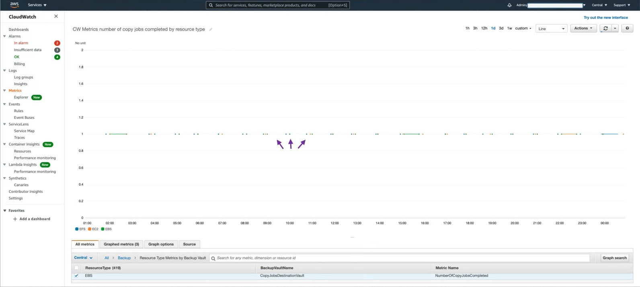
Task: Collapse the Synthetics section
Action: [4, 178]
